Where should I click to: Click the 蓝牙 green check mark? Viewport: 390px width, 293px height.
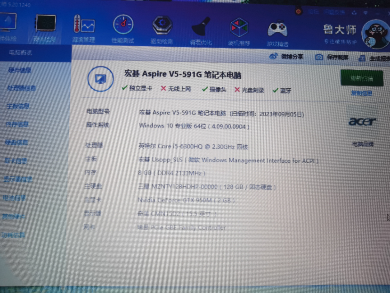(276, 91)
